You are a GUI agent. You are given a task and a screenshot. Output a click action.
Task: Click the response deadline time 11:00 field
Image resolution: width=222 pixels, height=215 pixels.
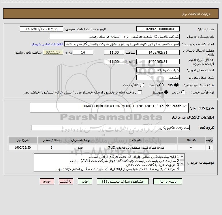click(114, 52)
